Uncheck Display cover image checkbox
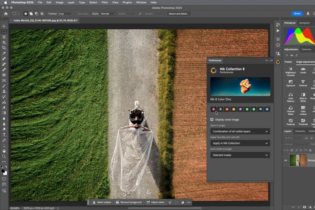315x210 pixels. tap(212, 120)
